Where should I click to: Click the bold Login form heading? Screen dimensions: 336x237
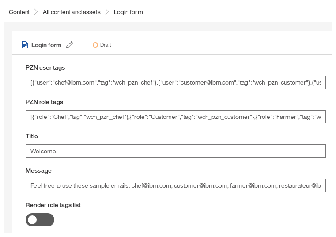pos(46,45)
